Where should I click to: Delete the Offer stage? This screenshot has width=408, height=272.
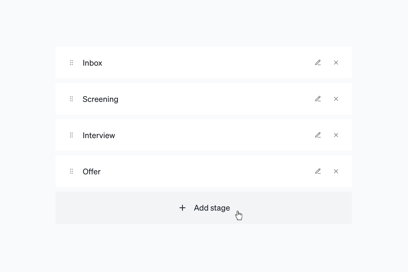coord(336,171)
